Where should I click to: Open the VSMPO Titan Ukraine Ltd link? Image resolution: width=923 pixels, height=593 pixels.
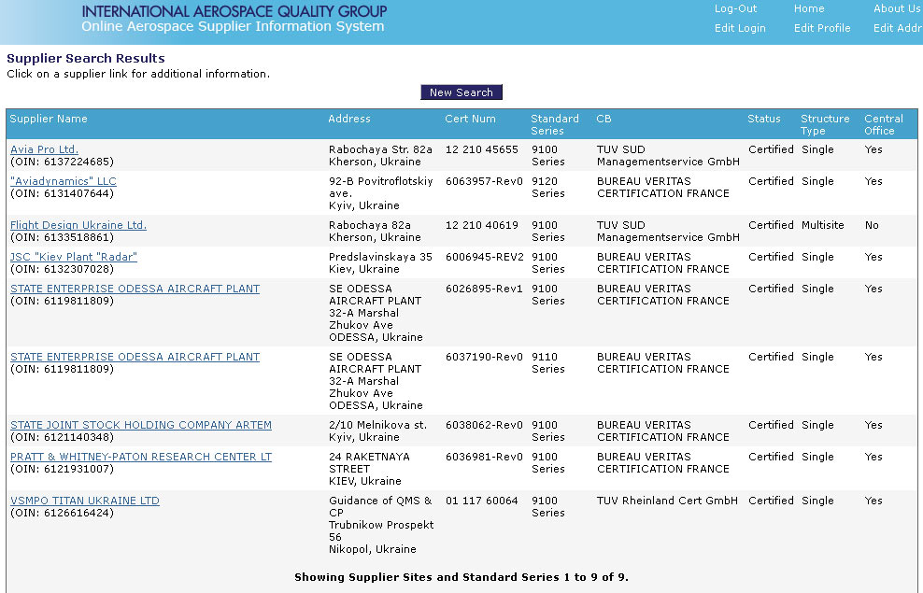pos(84,501)
